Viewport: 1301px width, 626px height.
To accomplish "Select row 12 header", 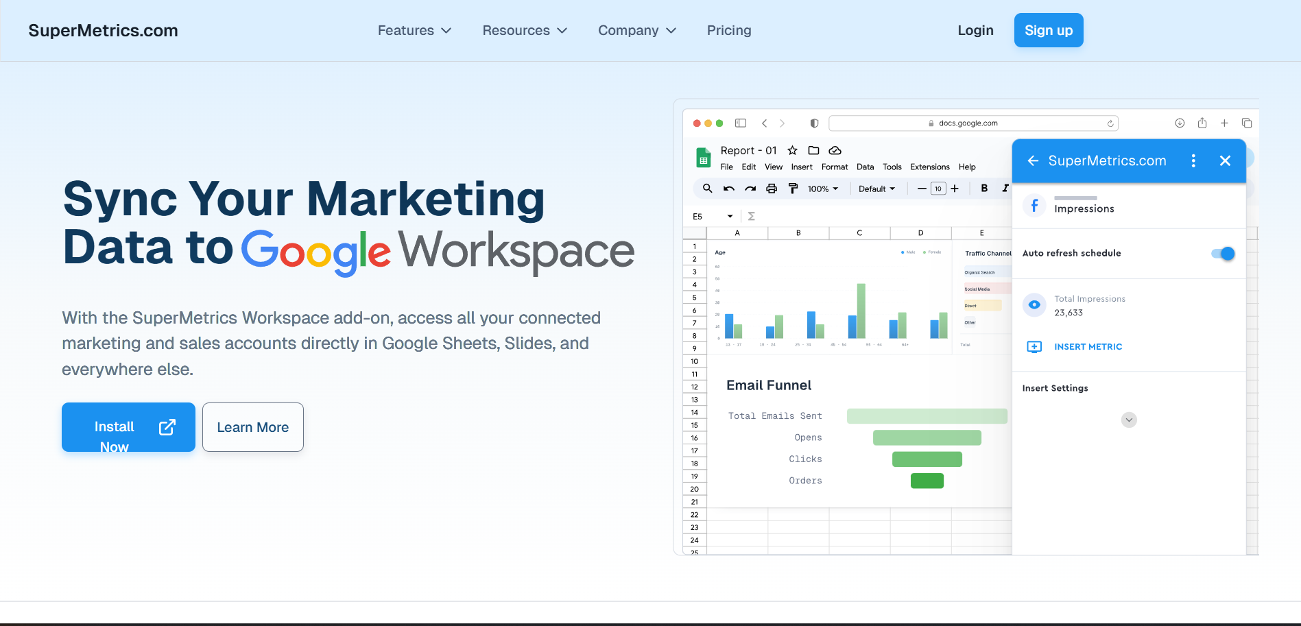I will [x=695, y=387].
